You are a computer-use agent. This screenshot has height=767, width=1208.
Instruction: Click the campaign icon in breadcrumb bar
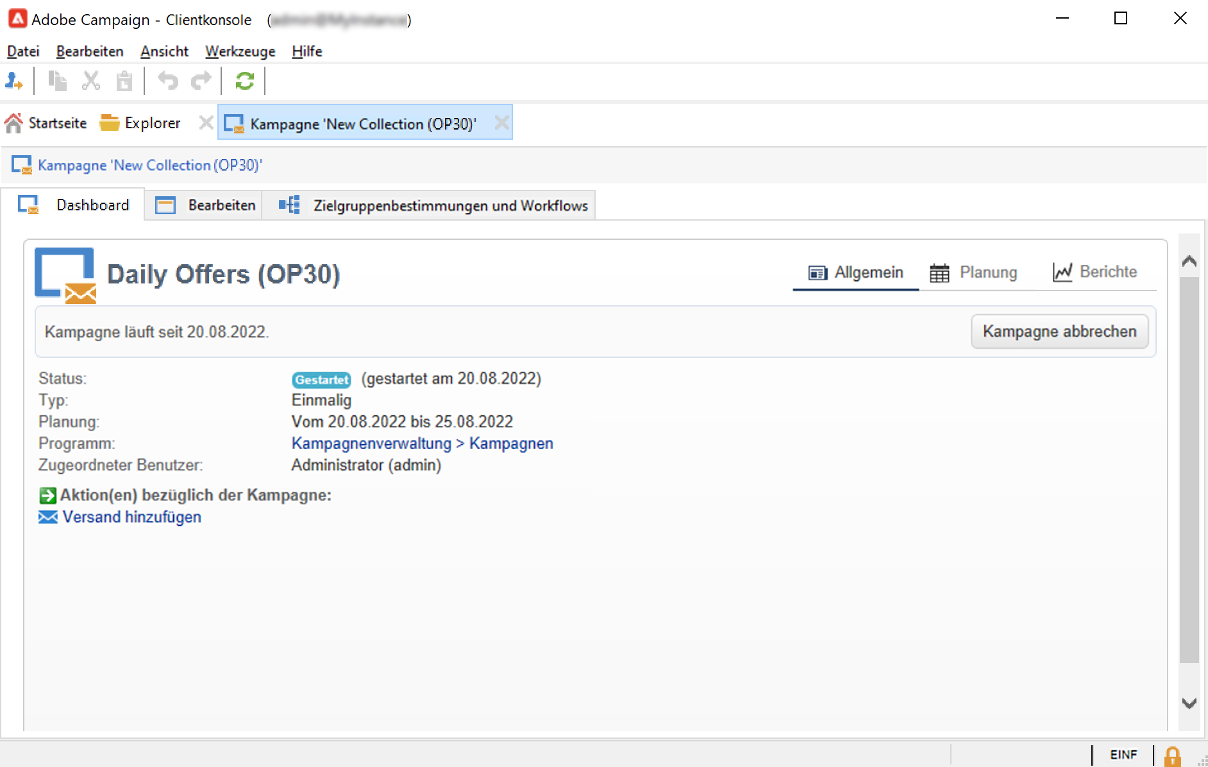coord(22,165)
